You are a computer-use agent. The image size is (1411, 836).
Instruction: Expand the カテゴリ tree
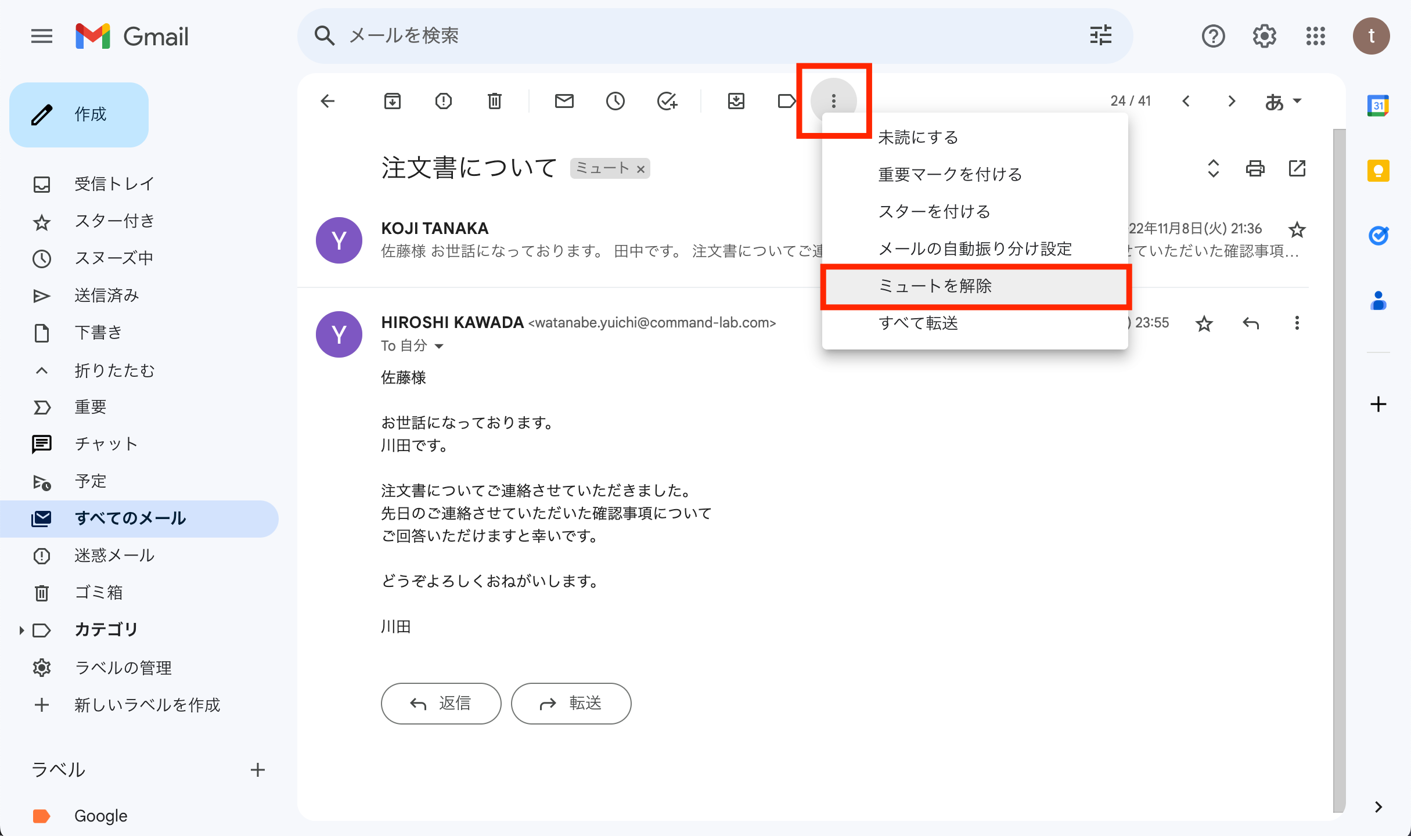click(21, 630)
